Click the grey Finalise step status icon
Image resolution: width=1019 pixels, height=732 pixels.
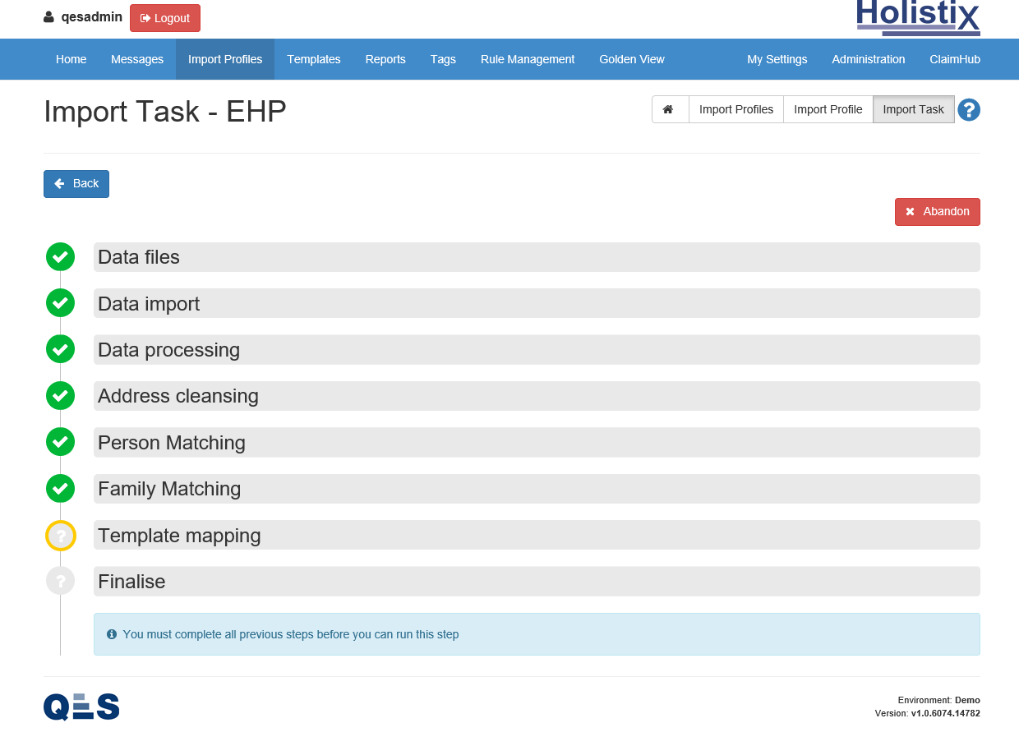coord(60,582)
